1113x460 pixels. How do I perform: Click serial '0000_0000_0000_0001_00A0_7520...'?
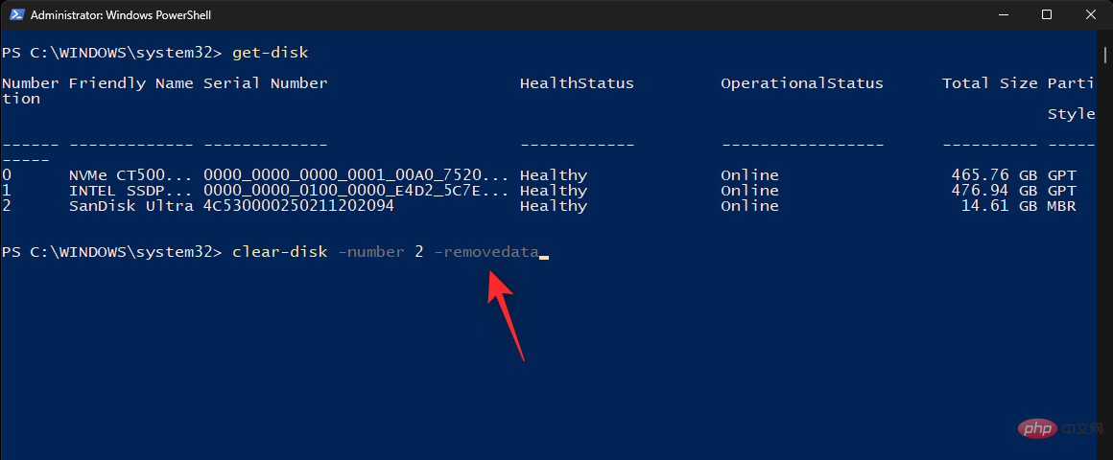[356, 175]
